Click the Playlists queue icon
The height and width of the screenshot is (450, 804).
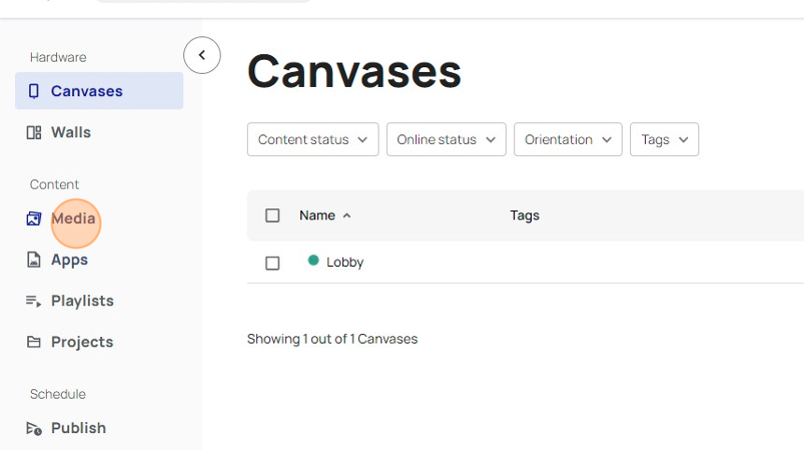pyautogui.click(x=34, y=301)
